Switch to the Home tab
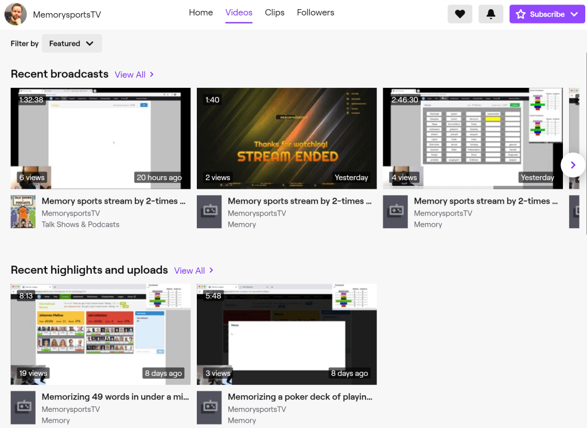 [201, 13]
